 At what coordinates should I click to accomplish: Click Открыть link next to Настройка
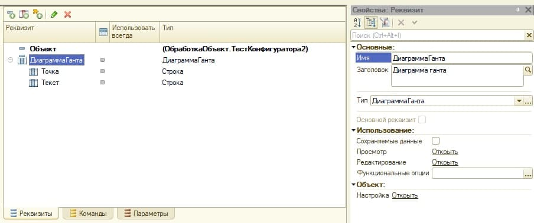[405, 195]
